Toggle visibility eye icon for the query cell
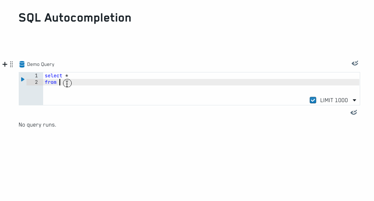The width and height of the screenshot is (374, 201). click(355, 63)
